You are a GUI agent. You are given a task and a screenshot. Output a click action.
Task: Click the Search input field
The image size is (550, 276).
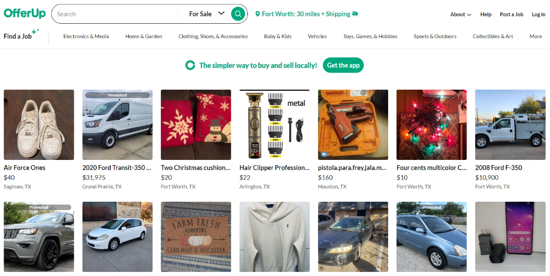[116, 14]
